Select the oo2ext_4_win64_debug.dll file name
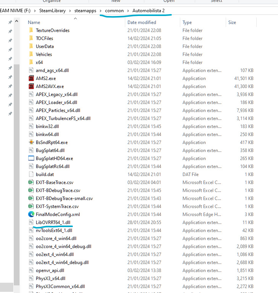Image resolution: width=278 pixels, height=293 pixels. [x=62, y=263]
